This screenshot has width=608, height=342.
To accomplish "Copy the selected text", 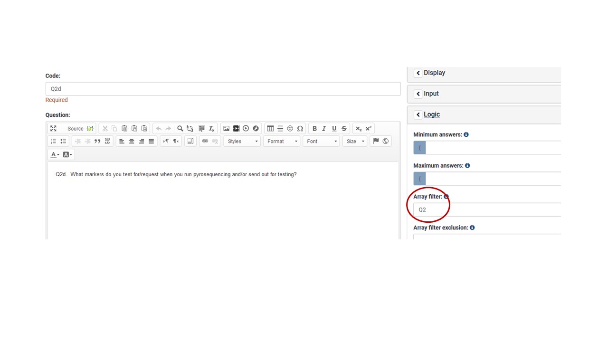I will tap(114, 129).
